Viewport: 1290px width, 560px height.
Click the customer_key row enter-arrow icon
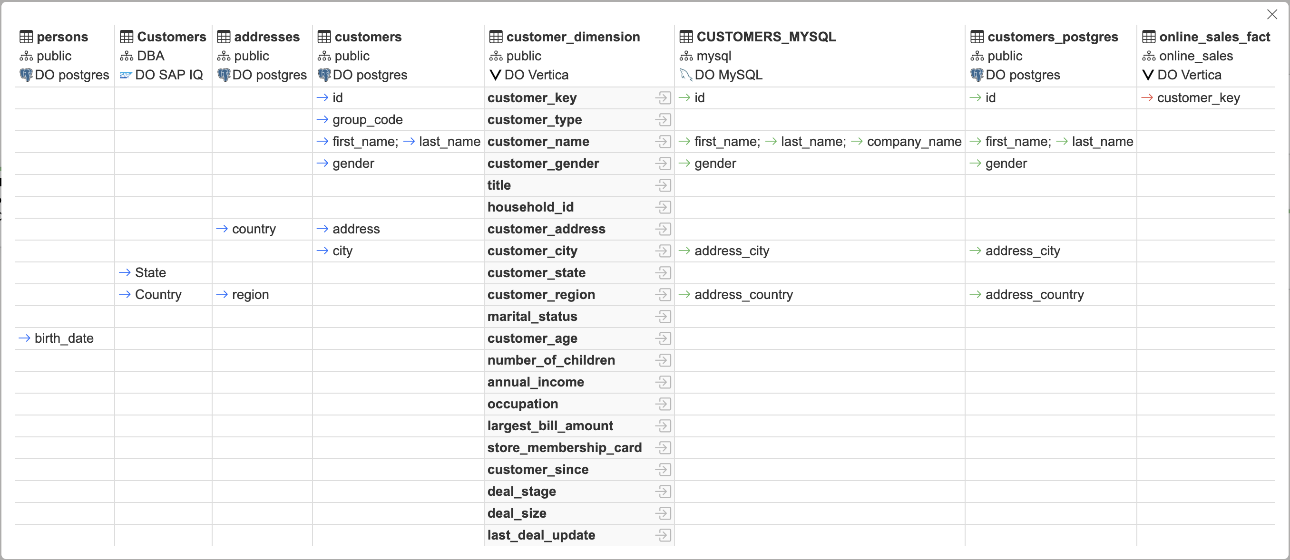pos(663,97)
